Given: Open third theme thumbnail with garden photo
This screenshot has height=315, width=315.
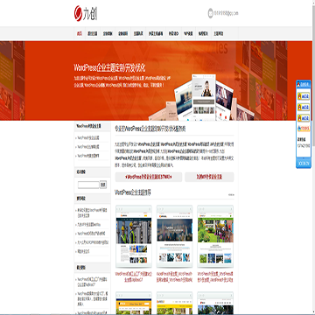Looking at the screenshot, I should click(x=215, y=236).
